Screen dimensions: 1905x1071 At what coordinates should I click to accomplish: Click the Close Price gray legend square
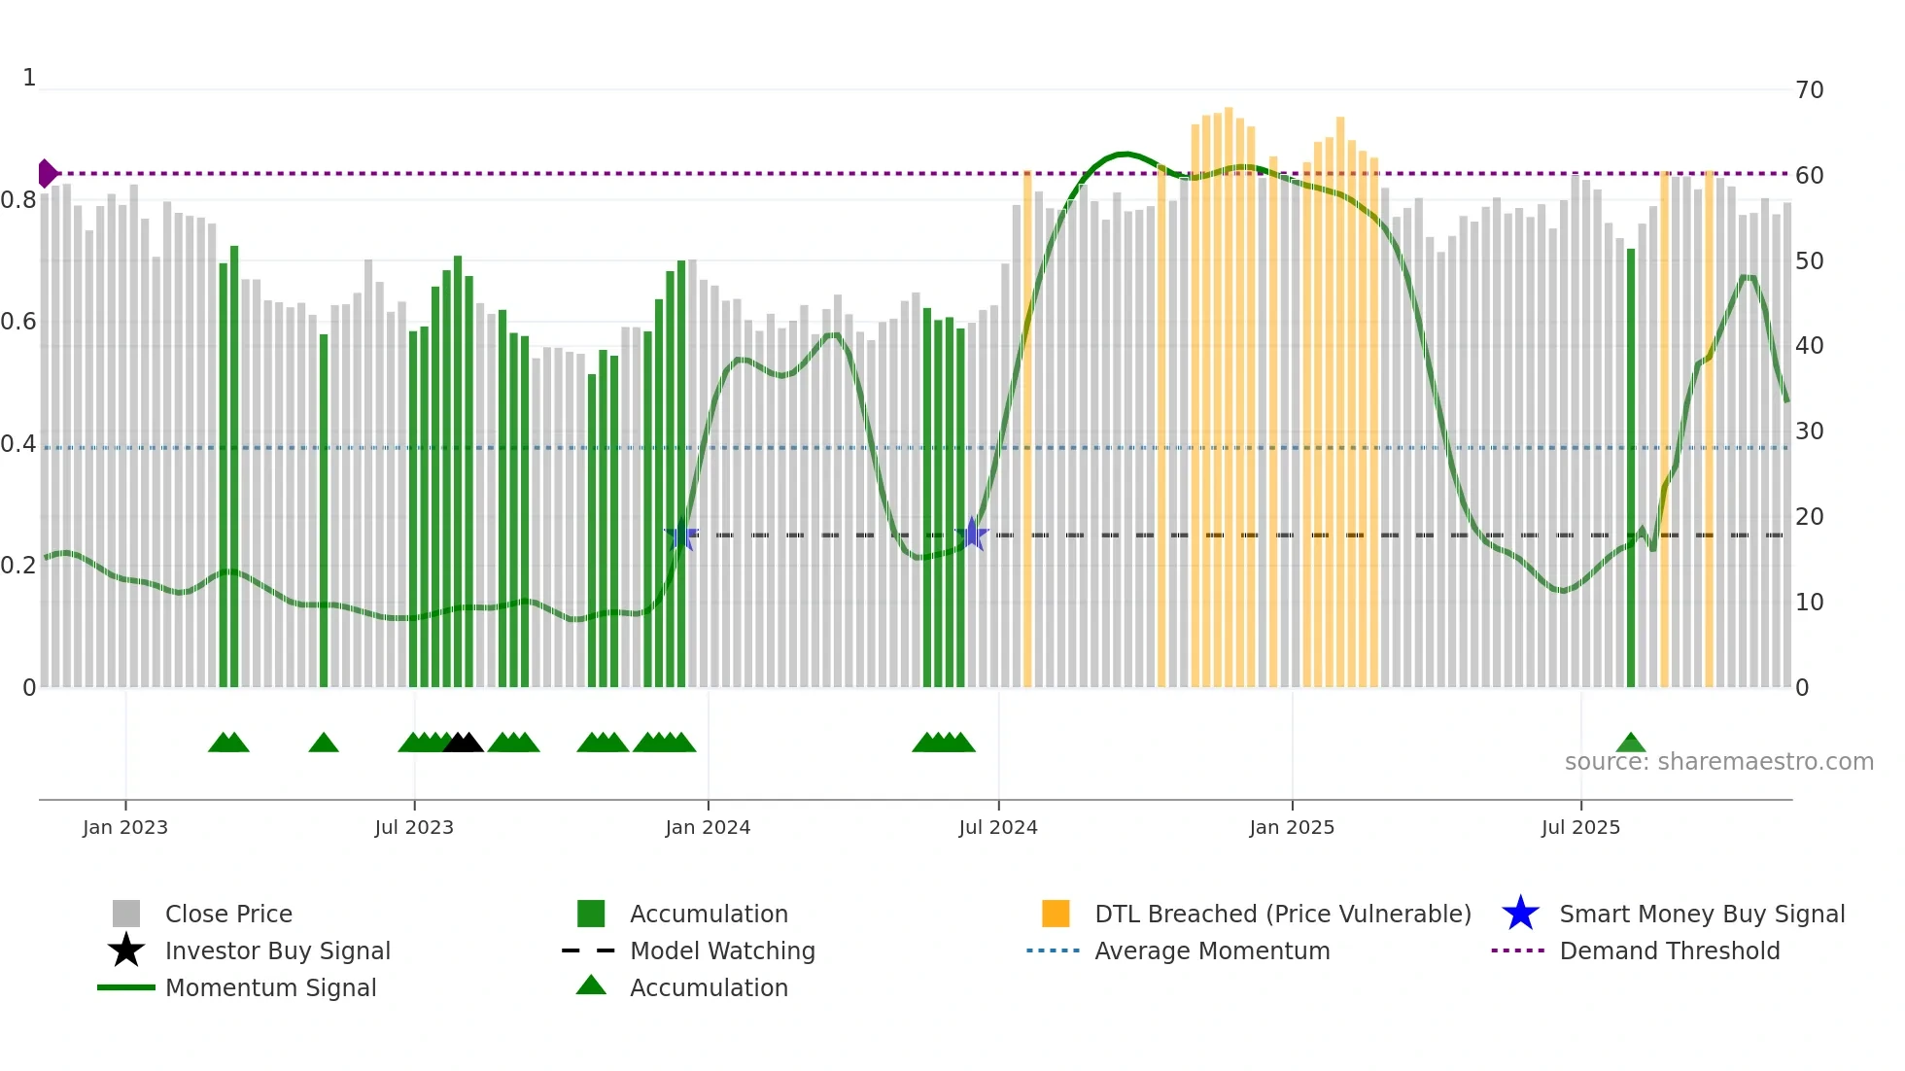[126, 914]
